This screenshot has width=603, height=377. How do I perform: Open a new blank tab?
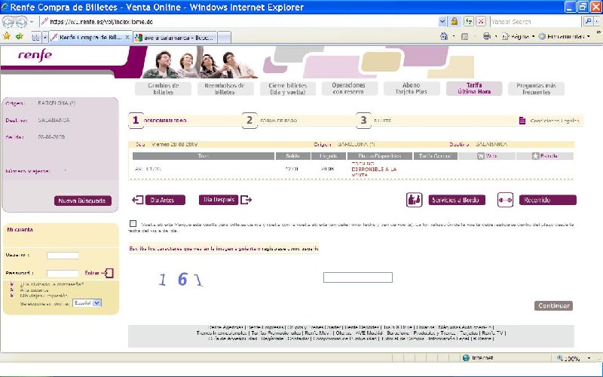[224, 38]
